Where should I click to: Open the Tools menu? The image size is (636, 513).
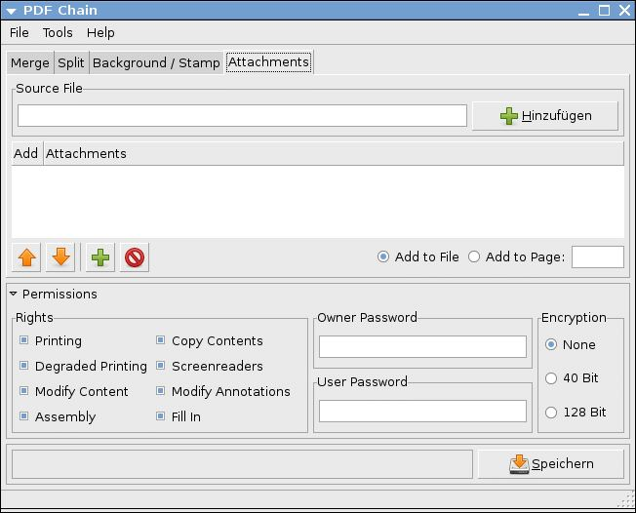click(x=58, y=32)
